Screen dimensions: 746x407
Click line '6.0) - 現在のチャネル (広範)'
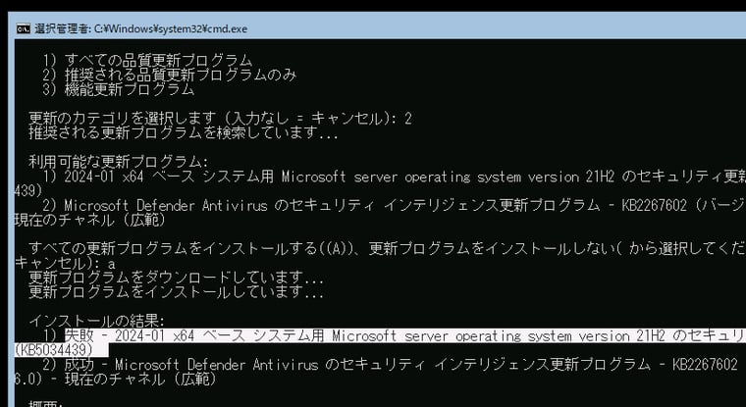tap(116, 379)
